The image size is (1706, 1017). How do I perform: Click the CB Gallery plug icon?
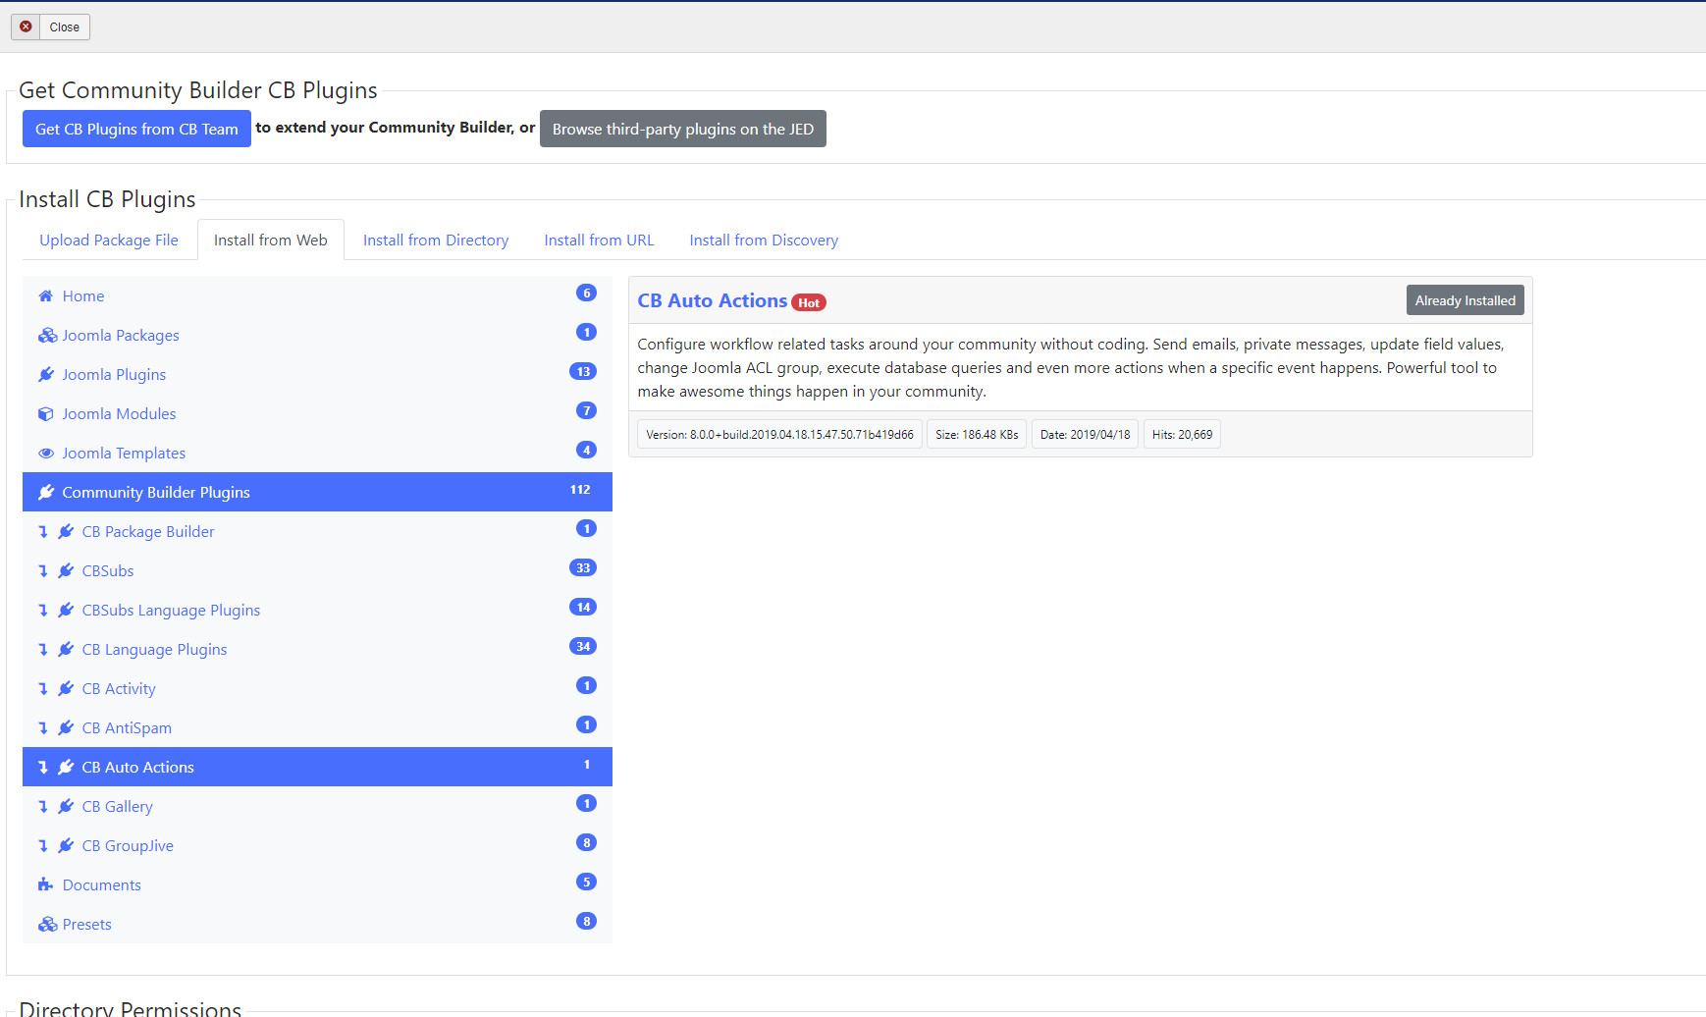(66, 806)
